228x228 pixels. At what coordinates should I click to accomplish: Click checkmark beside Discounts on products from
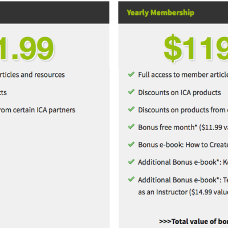coord(131,109)
